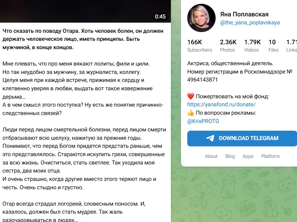Click the round channel avatar photo
297x222 pixels.
201,18
